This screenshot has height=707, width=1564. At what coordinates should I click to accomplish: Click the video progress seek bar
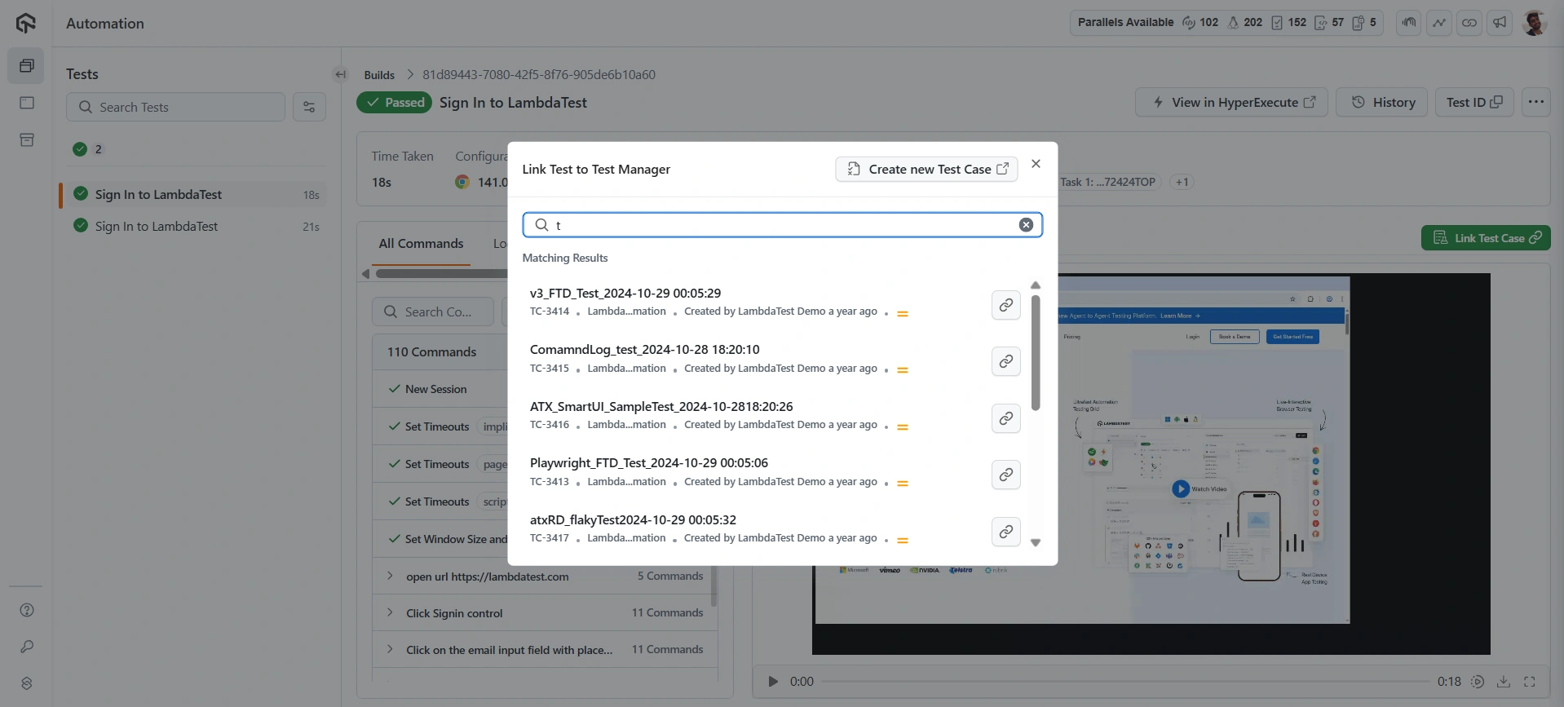pyautogui.click(x=1125, y=682)
